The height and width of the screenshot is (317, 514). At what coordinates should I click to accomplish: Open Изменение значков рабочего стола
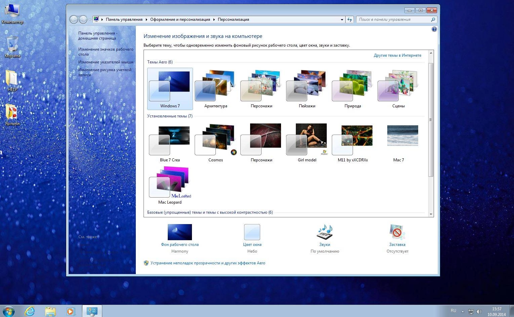coord(106,52)
